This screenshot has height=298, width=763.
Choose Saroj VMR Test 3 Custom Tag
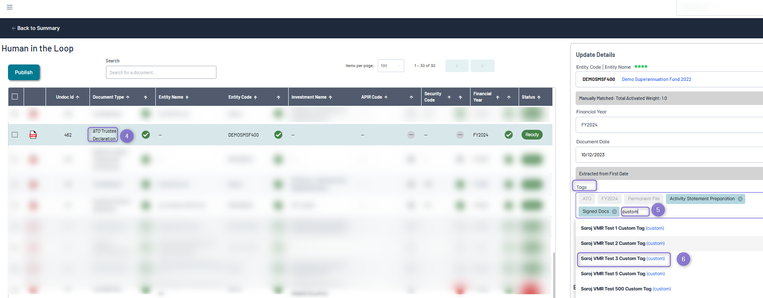[x=669, y=258]
